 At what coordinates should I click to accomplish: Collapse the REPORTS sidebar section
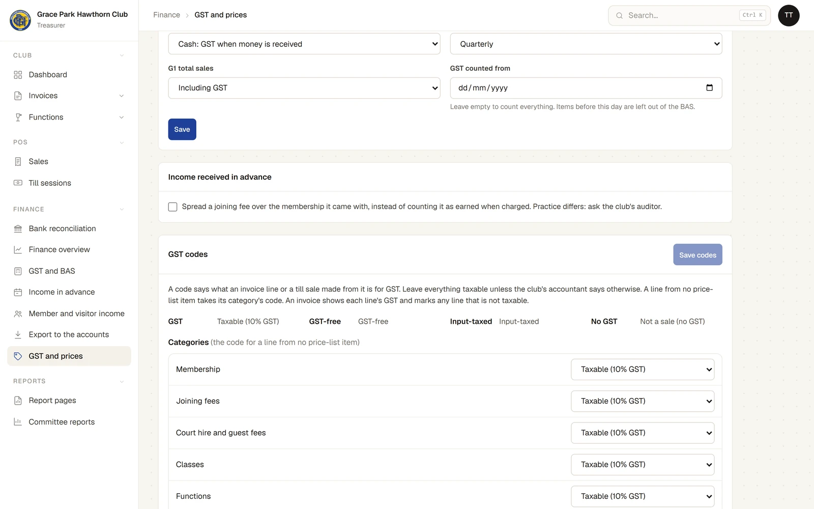point(122,381)
